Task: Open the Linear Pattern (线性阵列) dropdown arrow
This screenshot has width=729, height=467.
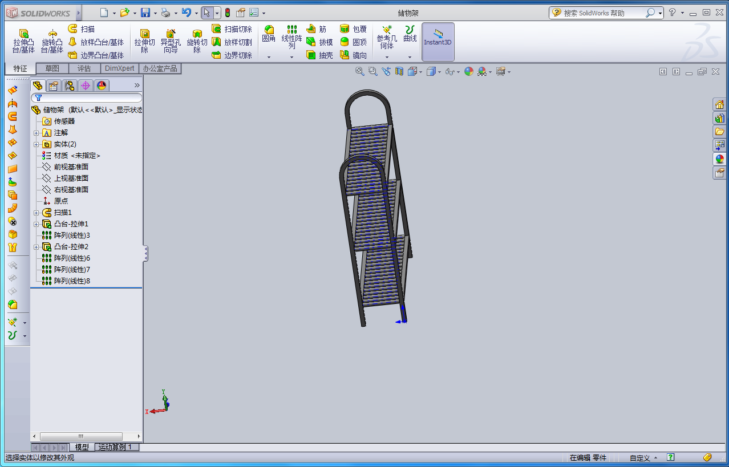Action: point(291,57)
